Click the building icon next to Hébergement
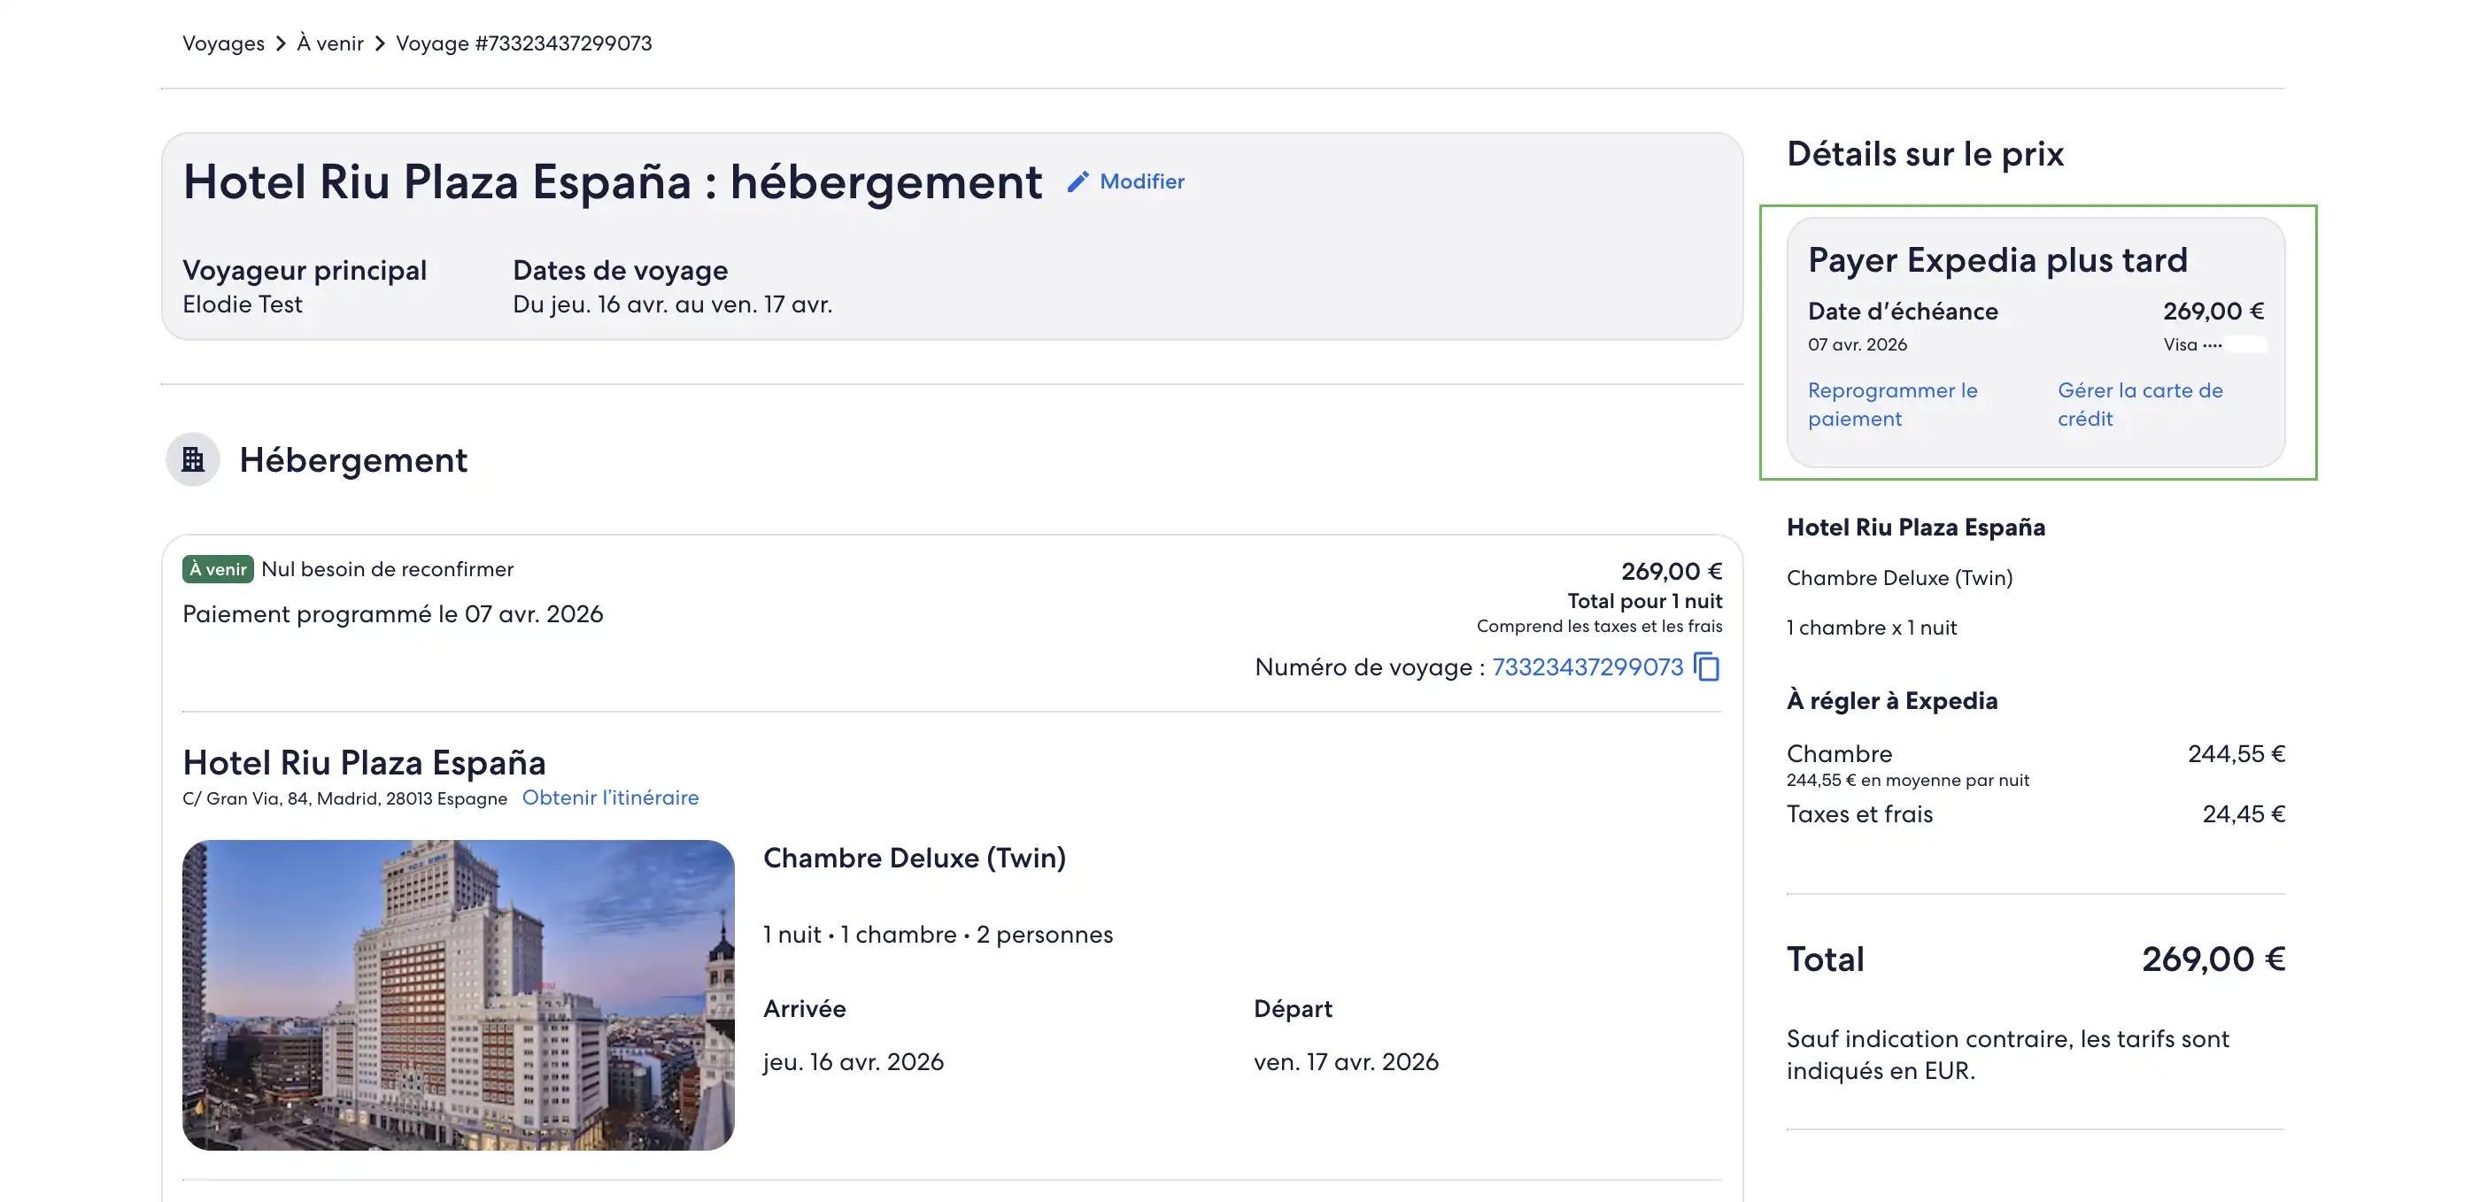The height and width of the screenshot is (1202, 2472). [193, 459]
